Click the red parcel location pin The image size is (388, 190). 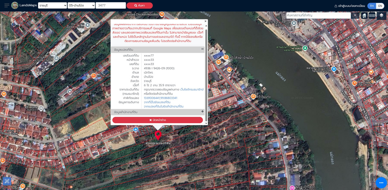158,135
